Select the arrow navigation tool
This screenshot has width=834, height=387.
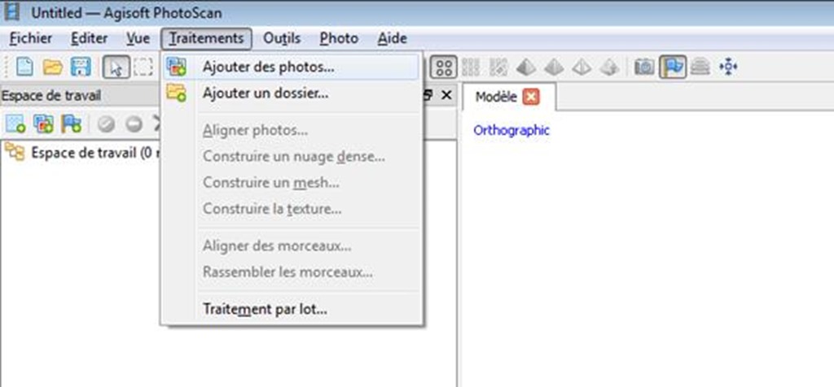pos(116,67)
